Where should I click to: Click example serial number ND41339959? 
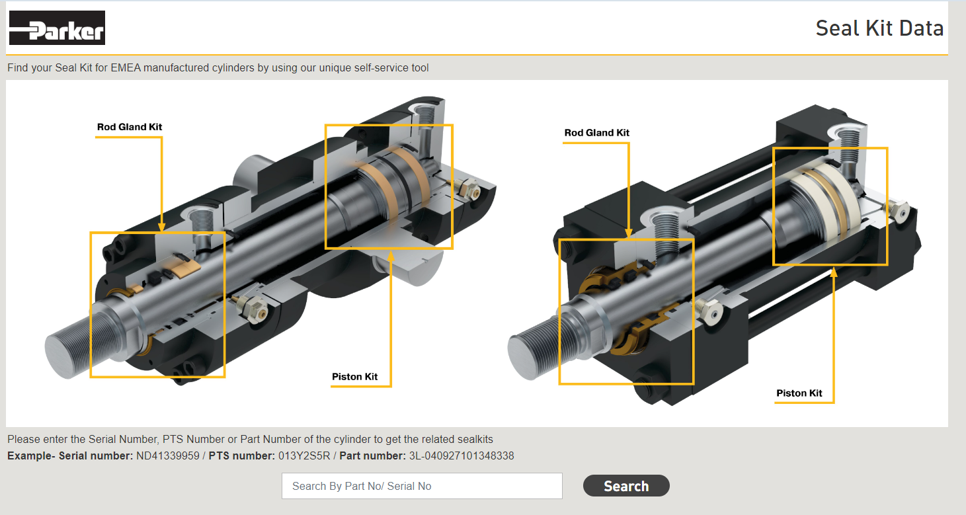tap(167, 456)
